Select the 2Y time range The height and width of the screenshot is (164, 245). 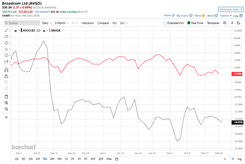[73, 159]
